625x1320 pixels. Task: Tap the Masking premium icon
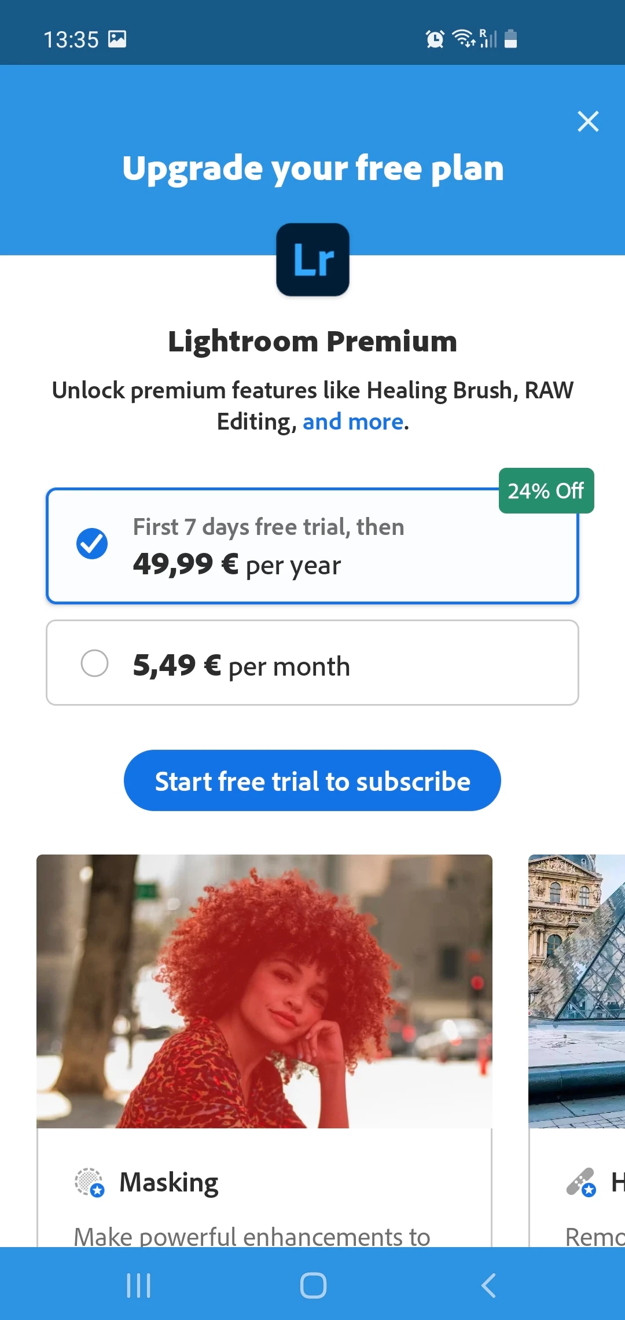coord(89,1182)
